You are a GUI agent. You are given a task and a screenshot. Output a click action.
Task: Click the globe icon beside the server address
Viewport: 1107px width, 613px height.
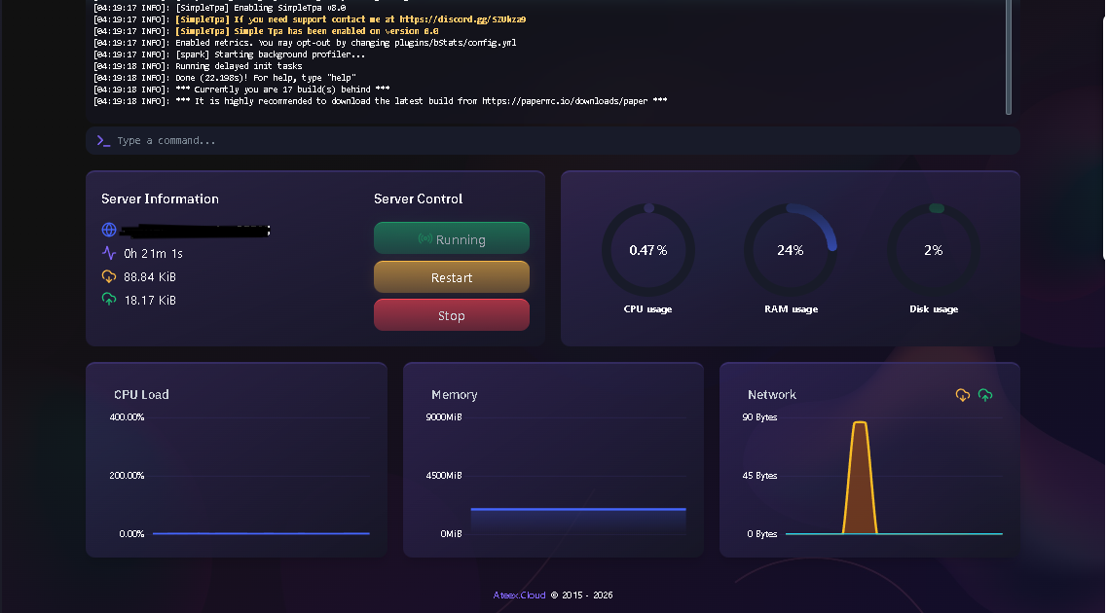pos(107,230)
